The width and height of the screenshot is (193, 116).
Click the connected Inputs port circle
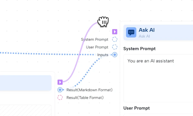click(115, 55)
